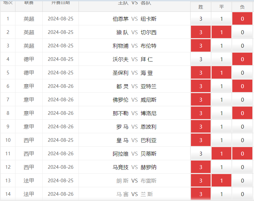Select draw (1) for 利物浦 VS 布伦特

221,46
